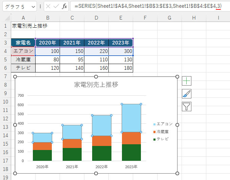Select cell with value 100
Viewport: 230px width, 180px height.
point(48,51)
